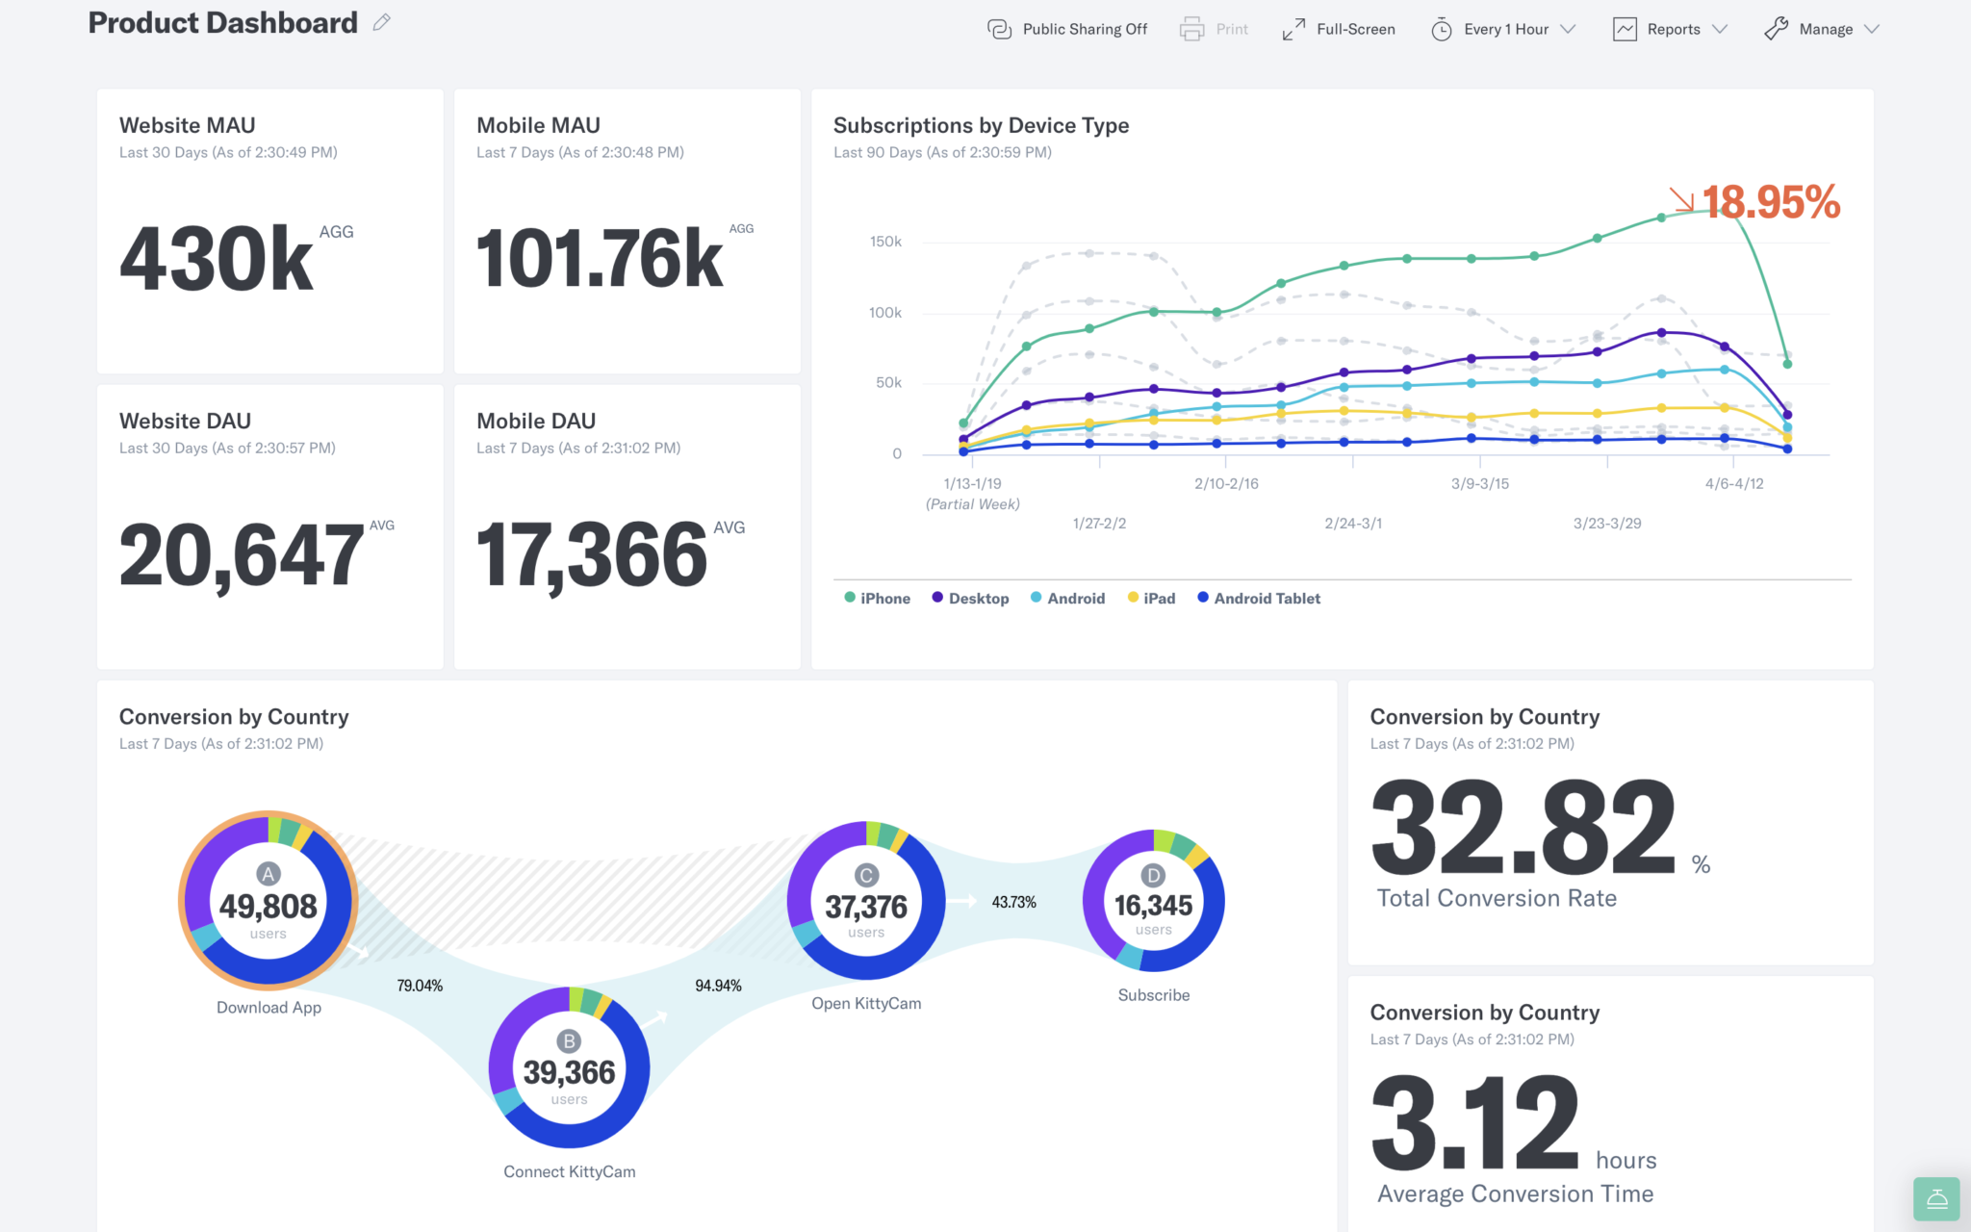Click the Manage wrench icon
1971x1232 pixels.
[1776, 29]
